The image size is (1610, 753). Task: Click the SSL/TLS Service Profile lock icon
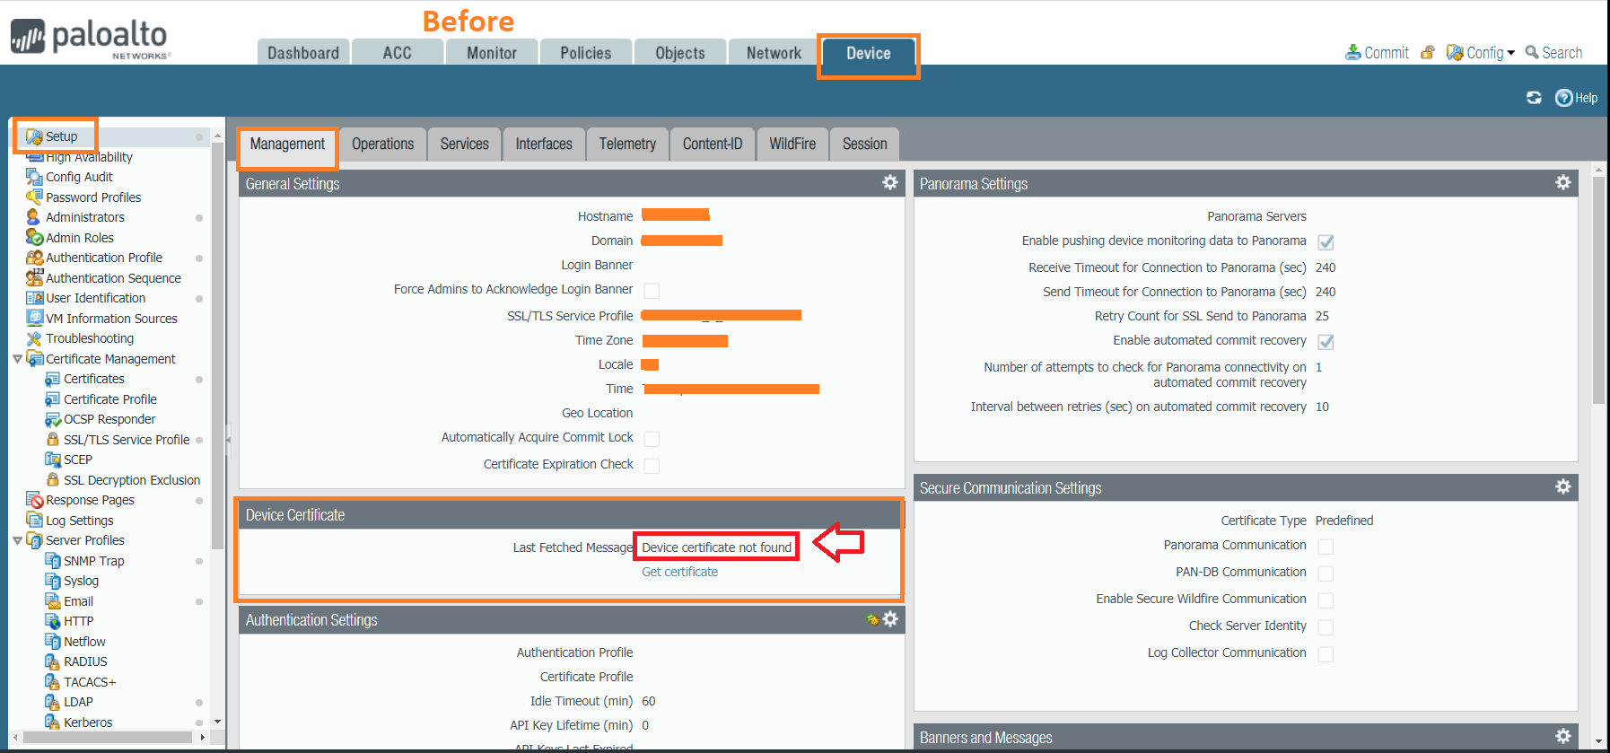click(x=52, y=439)
